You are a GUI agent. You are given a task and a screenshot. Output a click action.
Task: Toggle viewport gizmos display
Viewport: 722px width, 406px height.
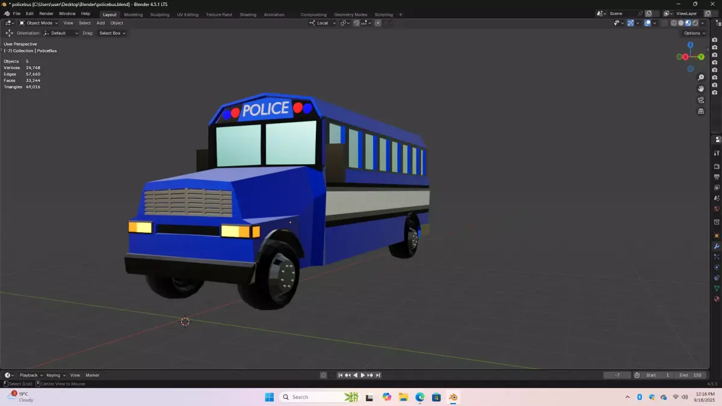coord(631,23)
